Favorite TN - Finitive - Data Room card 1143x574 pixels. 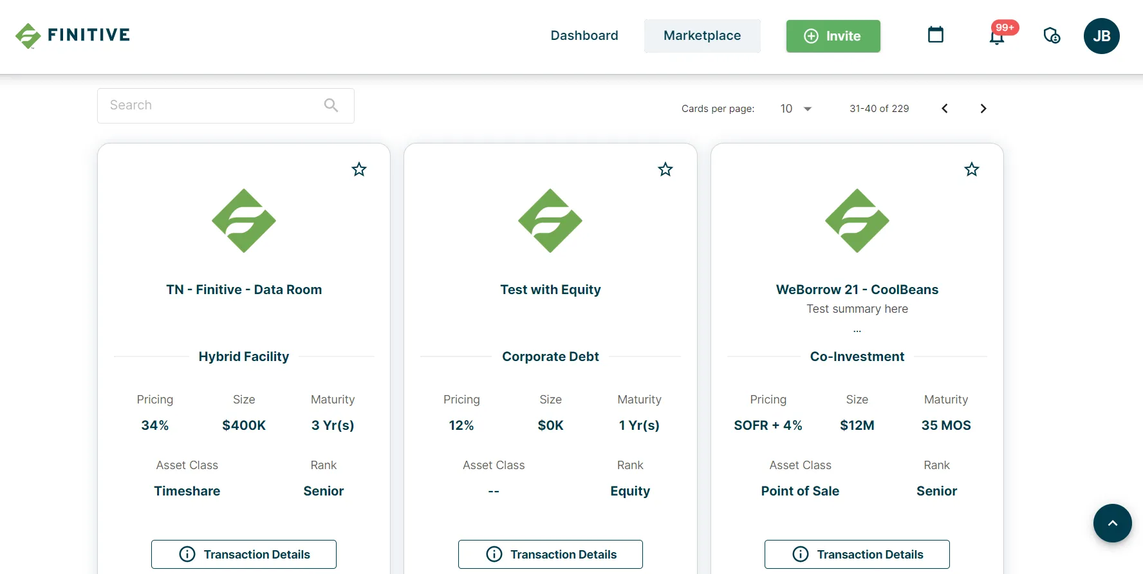pyautogui.click(x=359, y=169)
